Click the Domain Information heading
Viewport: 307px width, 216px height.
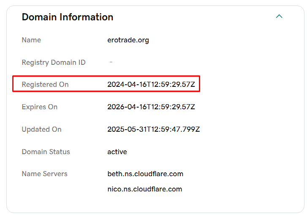(68, 17)
